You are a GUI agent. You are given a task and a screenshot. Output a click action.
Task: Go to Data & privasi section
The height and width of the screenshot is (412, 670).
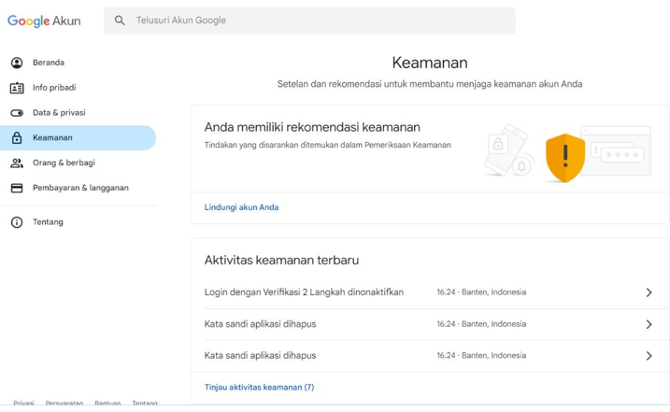tap(78, 113)
